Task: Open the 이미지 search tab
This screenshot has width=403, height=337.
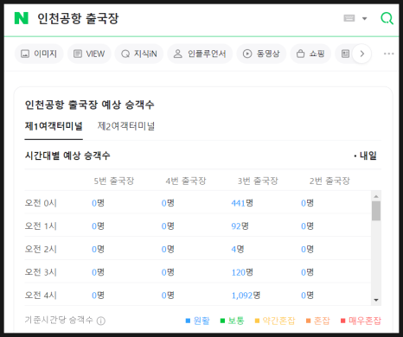Action: (39, 54)
